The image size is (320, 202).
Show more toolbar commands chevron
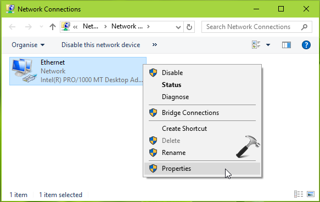(x=155, y=44)
